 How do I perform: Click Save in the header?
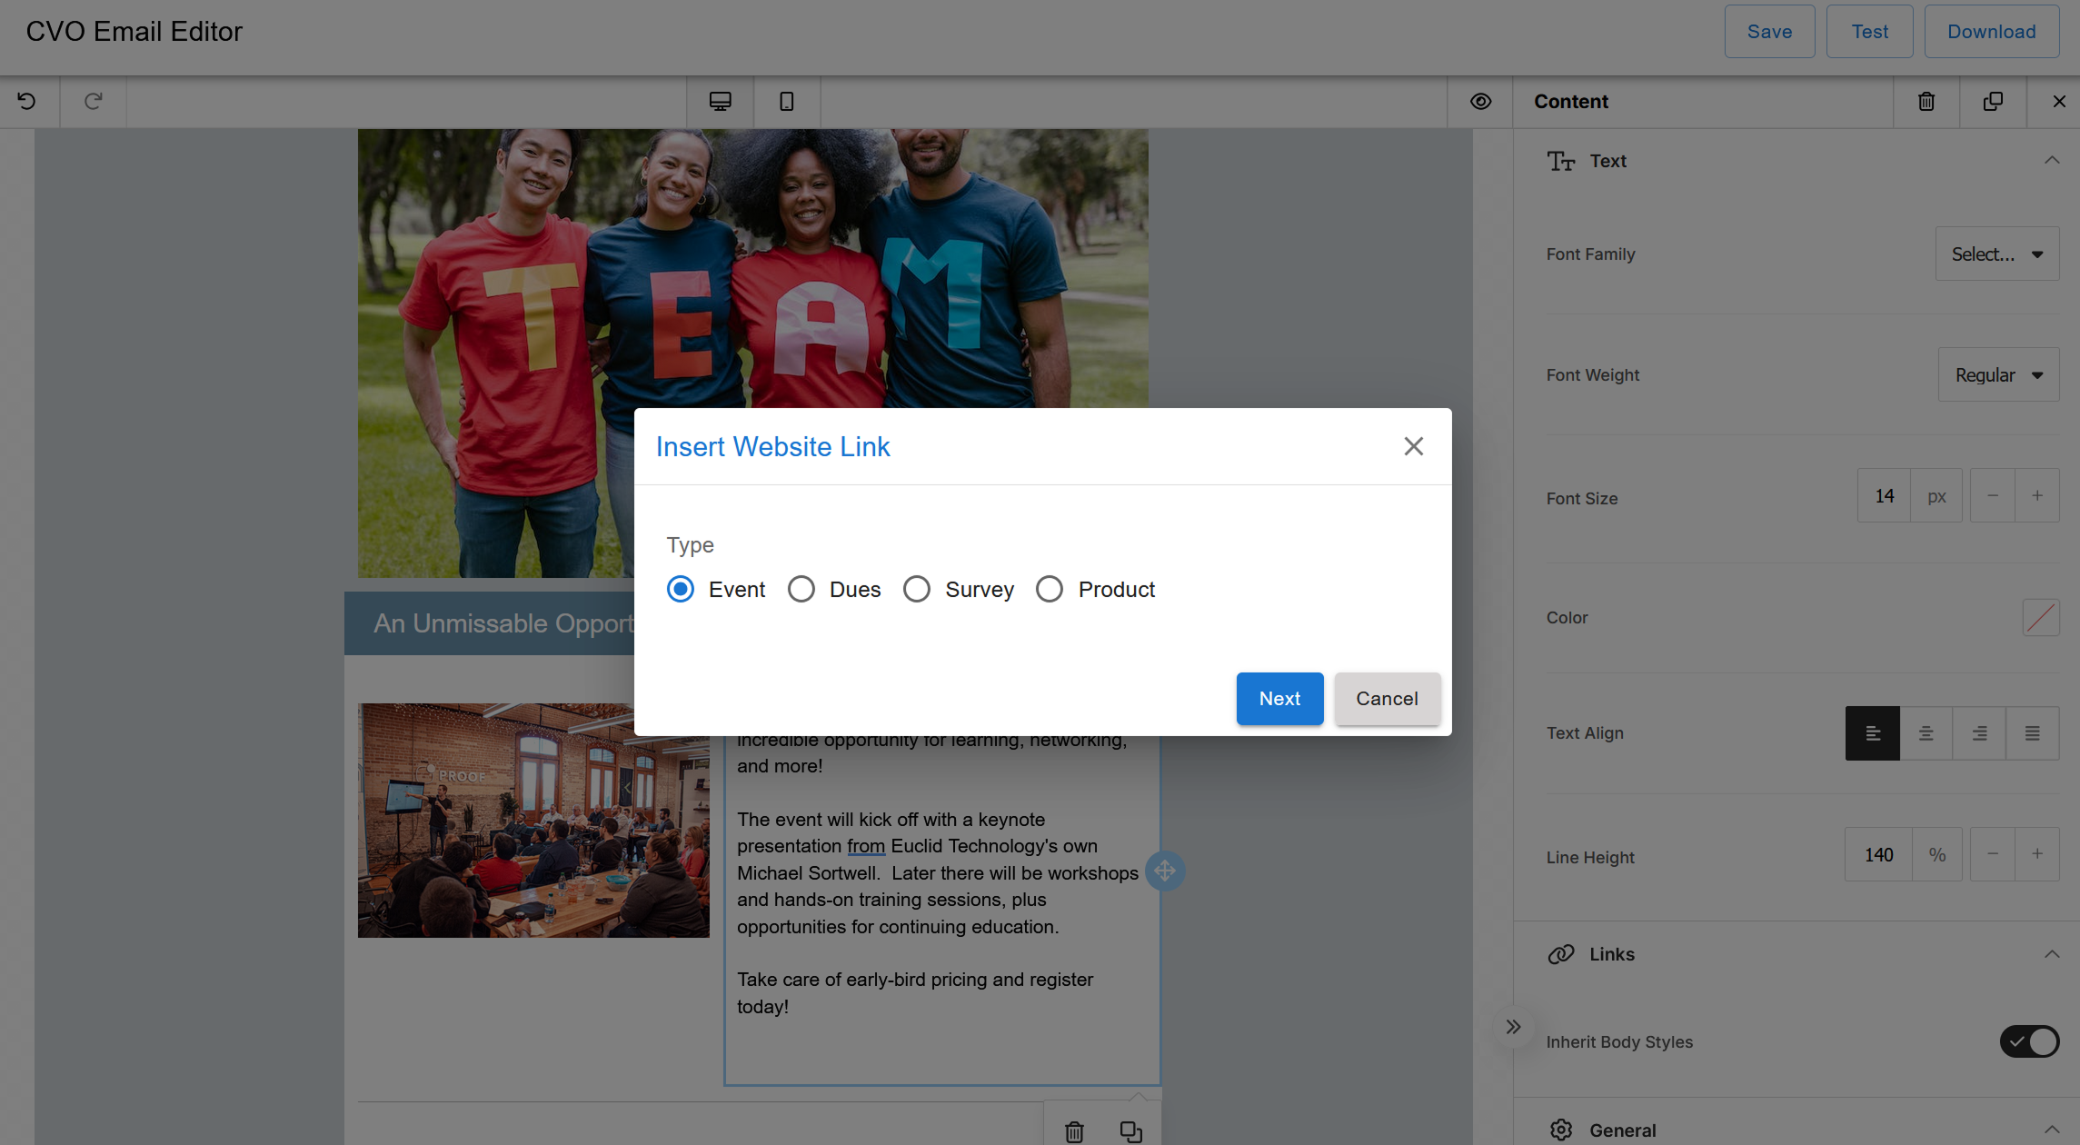[x=1769, y=31]
